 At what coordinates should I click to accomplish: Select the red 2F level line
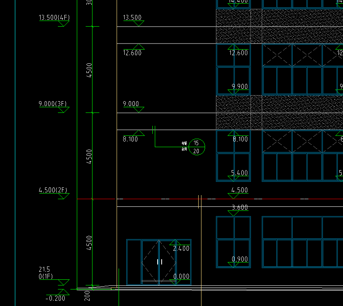tap(210, 199)
